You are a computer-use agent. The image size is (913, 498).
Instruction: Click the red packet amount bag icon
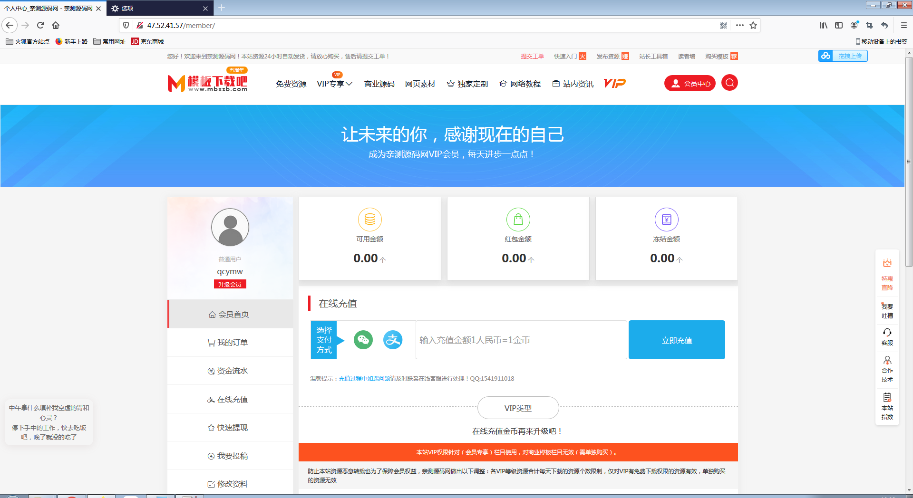click(518, 220)
